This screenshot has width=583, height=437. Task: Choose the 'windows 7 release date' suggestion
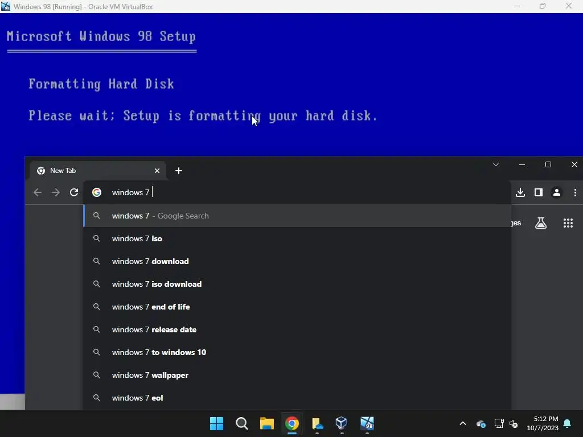(x=297, y=329)
